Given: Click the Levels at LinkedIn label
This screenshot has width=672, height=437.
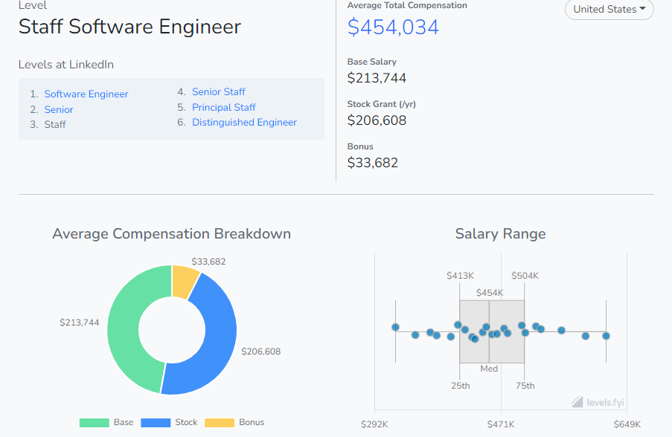Looking at the screenshot, I should [66, 65].
